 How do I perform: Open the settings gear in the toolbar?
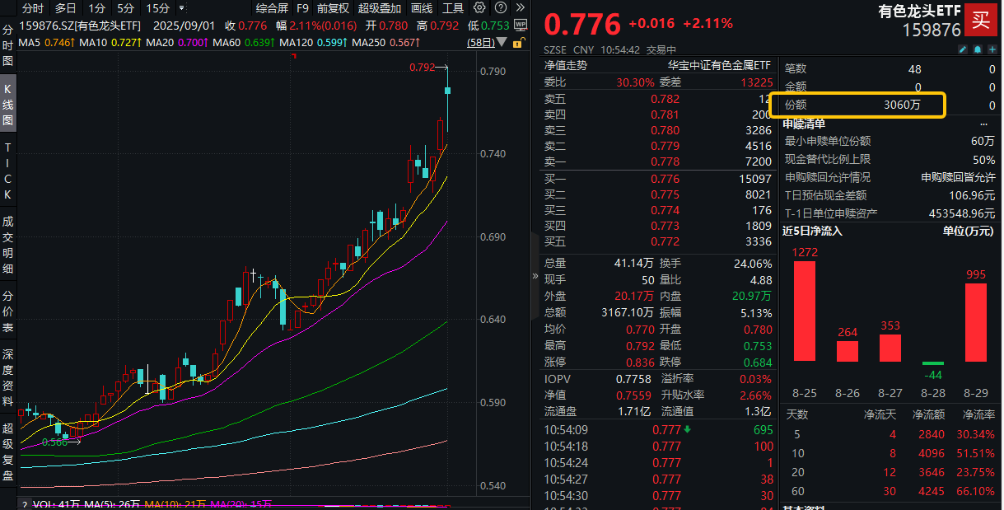pyautogui.click(x=479, y=7)
